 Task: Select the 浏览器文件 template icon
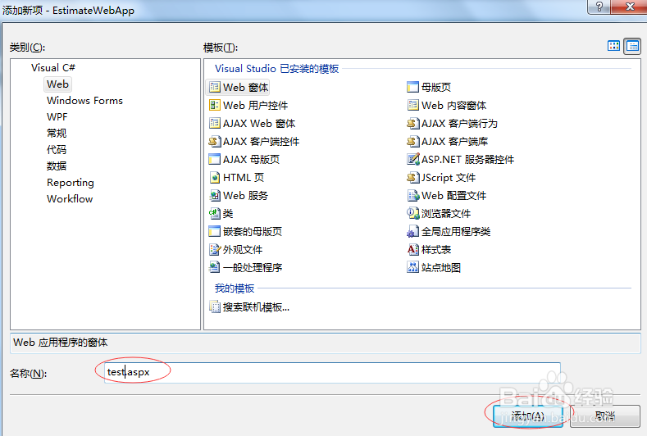[x=412, y=213]
